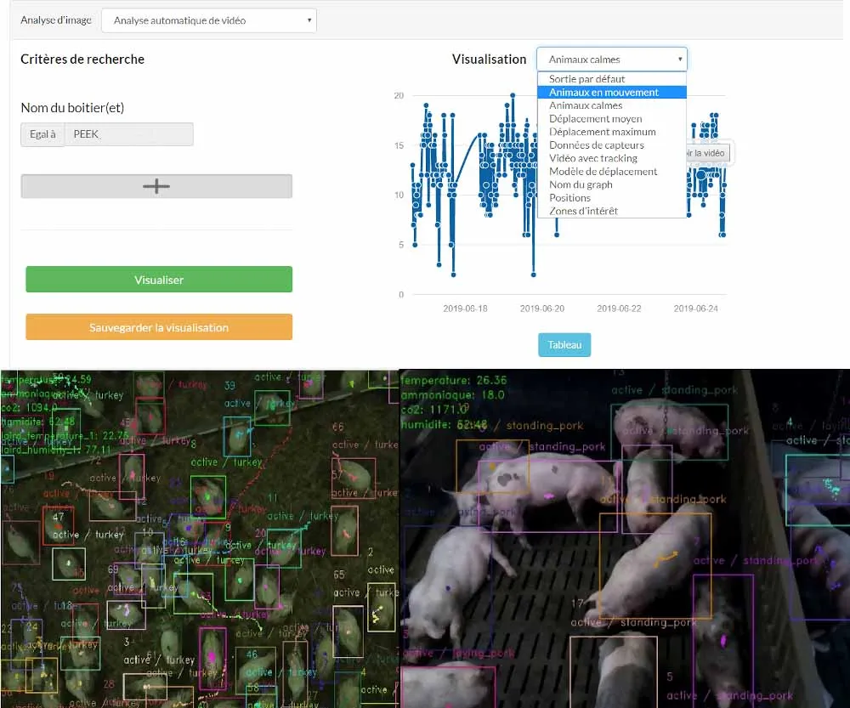The image size is (850, 708).
Task: Choose 'Animaux en mouvement' from list
Action: point(603,92)
